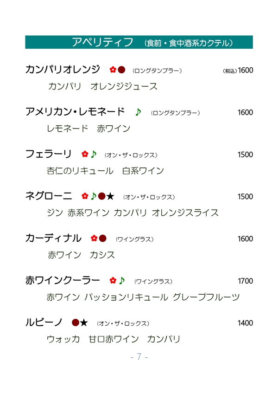Click the 1700 price for 赤ワインクーラー
Viewport: 278px width, 394px height.
[x=245, y=281]
